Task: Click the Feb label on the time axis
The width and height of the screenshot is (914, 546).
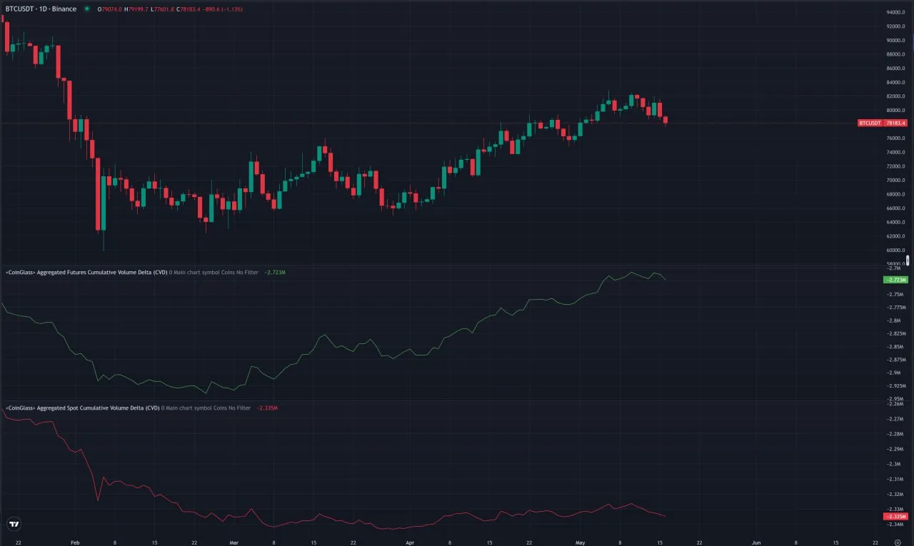Action: pos(75,542)
